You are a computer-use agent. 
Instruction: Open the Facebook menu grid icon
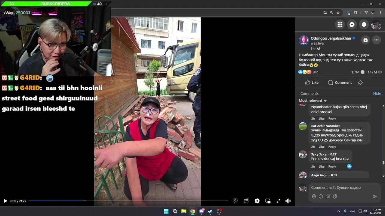click(x=340, y=25)
